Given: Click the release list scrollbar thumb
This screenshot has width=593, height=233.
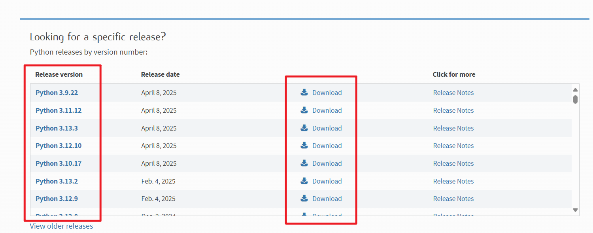Looking at the screenshot, I should (576, 99).
